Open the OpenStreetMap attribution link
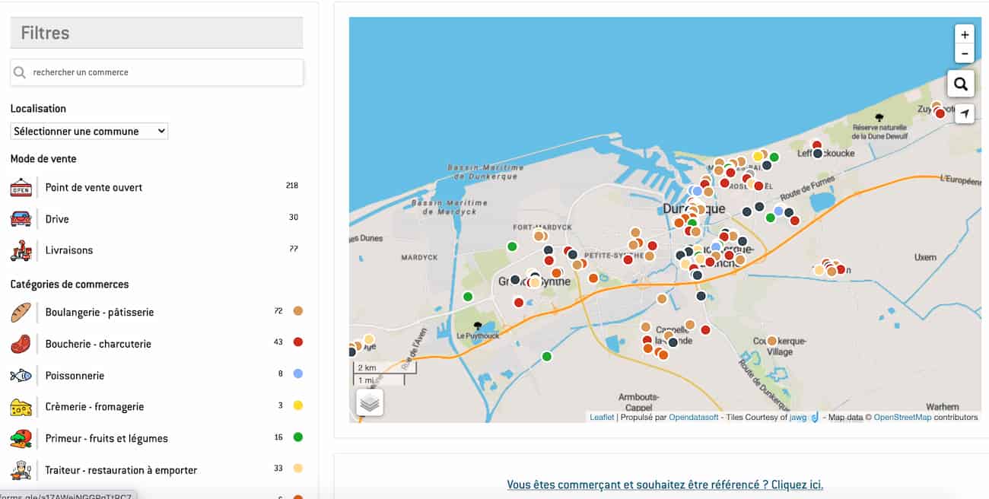Viewport: 989px width, 499px height. (x=902, y=417)
